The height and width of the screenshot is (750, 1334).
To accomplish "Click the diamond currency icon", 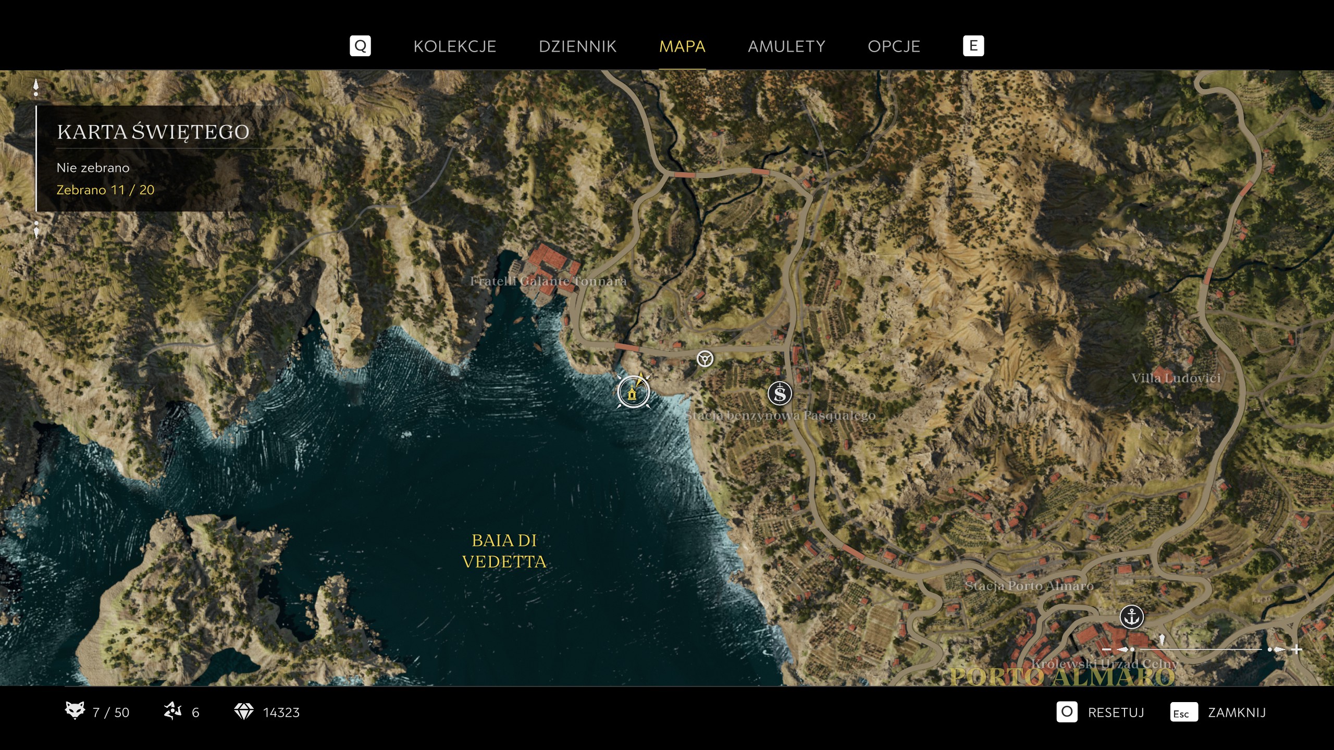I will point(243,711).
